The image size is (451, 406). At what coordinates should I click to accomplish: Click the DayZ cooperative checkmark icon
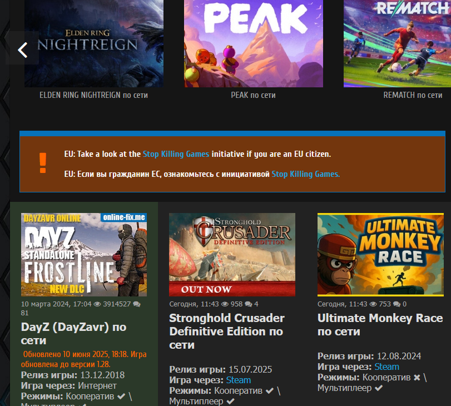(121, 397)
